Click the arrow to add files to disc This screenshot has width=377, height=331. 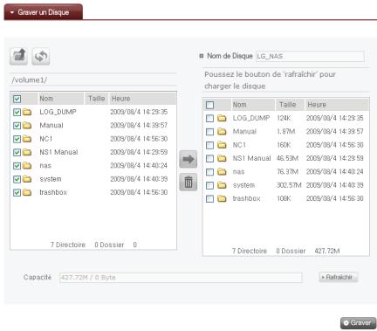[188, 159]
